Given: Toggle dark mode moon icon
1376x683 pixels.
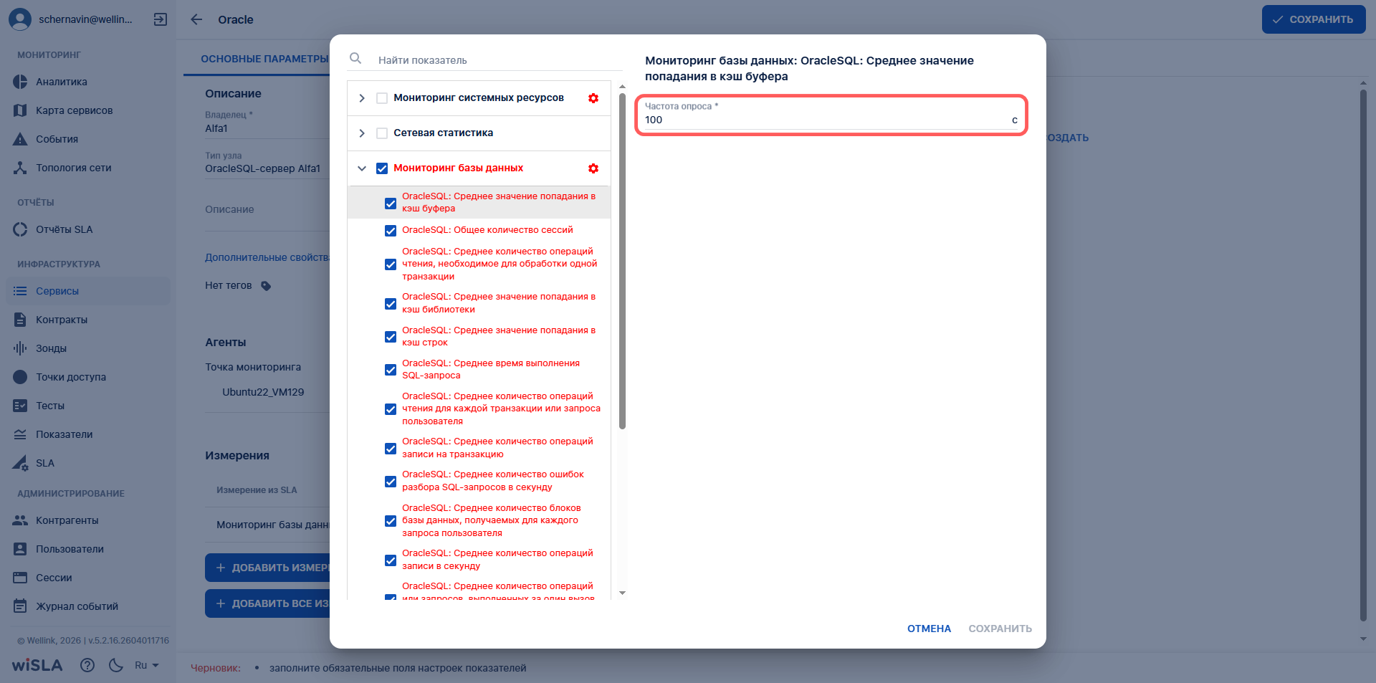Looking at the screenshot, I should coord(116,665).
